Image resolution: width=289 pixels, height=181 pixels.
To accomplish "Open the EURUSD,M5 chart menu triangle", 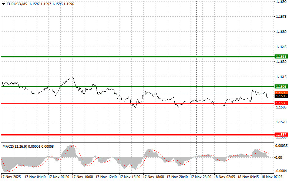I will 3,4.
